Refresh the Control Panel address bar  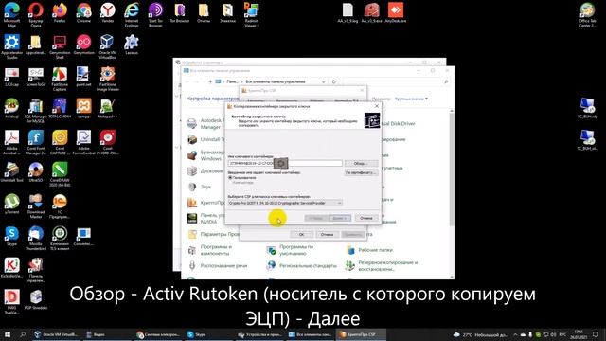coord(334,82)
